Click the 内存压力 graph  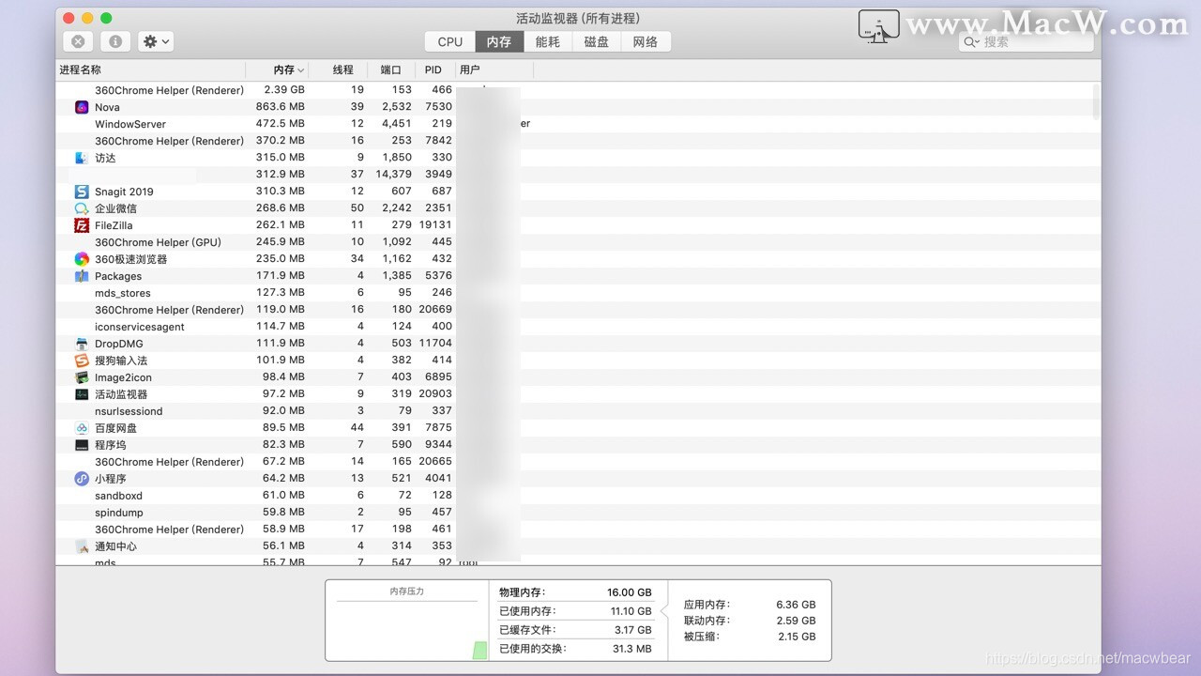tap(407, 620)
